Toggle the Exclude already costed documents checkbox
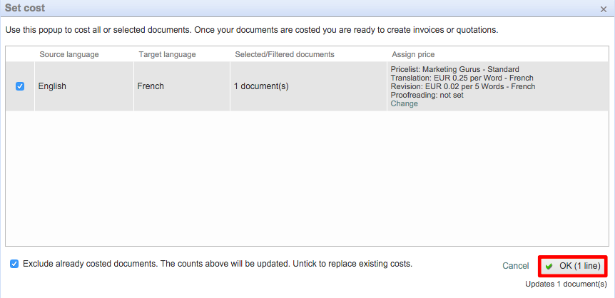 tap(14, 264)
